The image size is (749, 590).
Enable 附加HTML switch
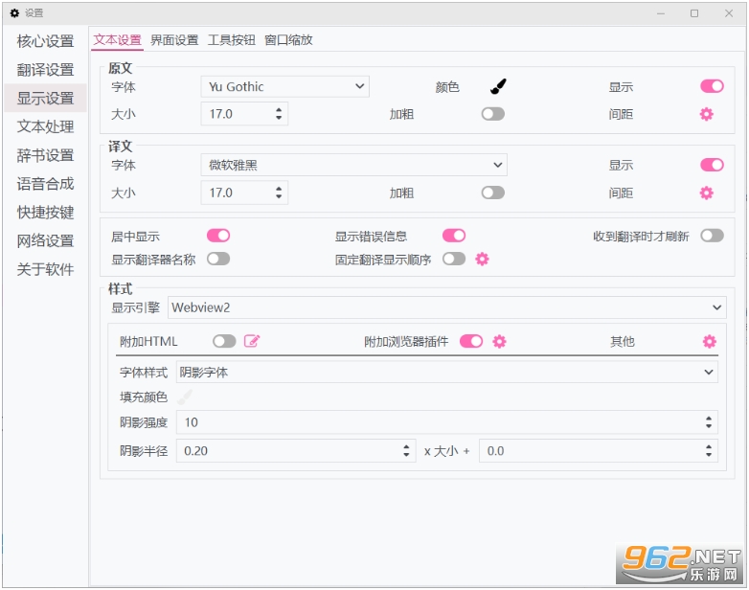224,341
